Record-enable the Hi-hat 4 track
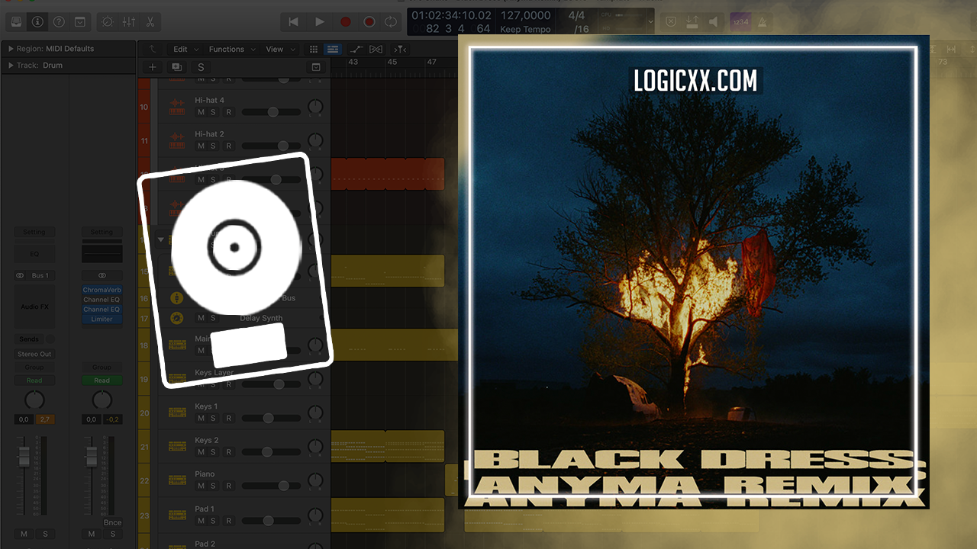 228,112
